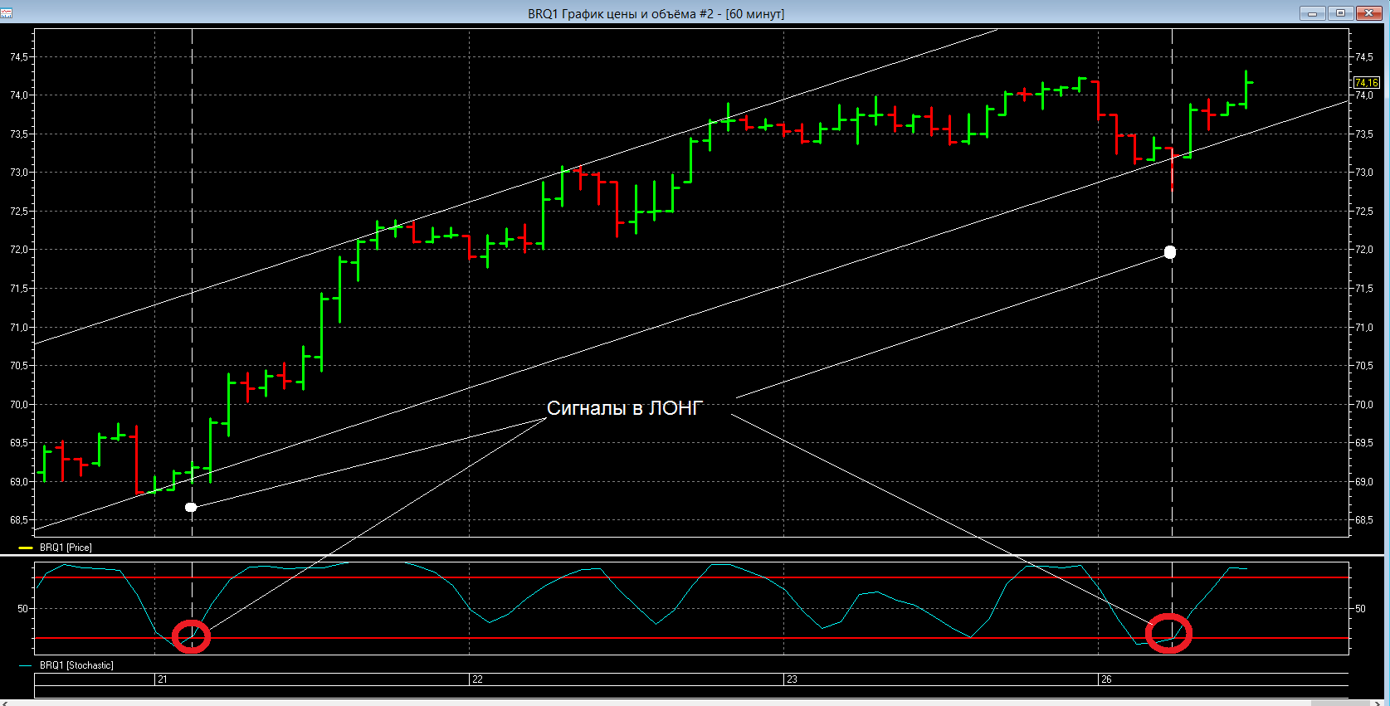Click 68,5 on the right-hand price axis
1390x706 pixels.
click(1363, 520)
